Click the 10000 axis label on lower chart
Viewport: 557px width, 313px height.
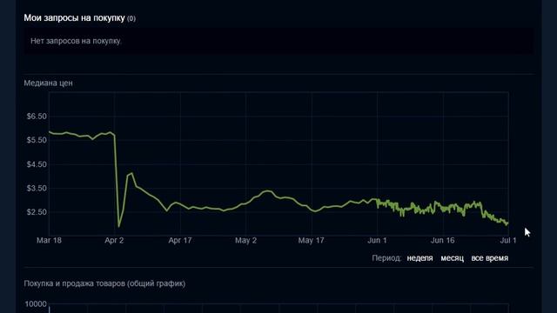click(36, 304)
